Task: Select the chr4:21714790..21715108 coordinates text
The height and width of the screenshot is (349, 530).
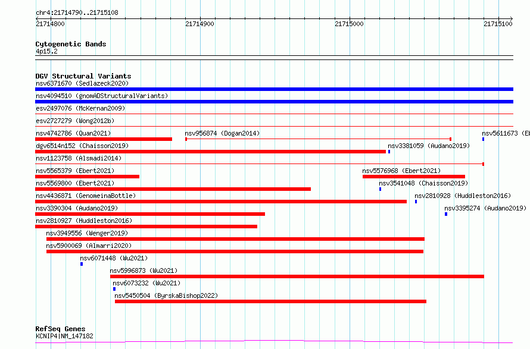Action: 77,13
